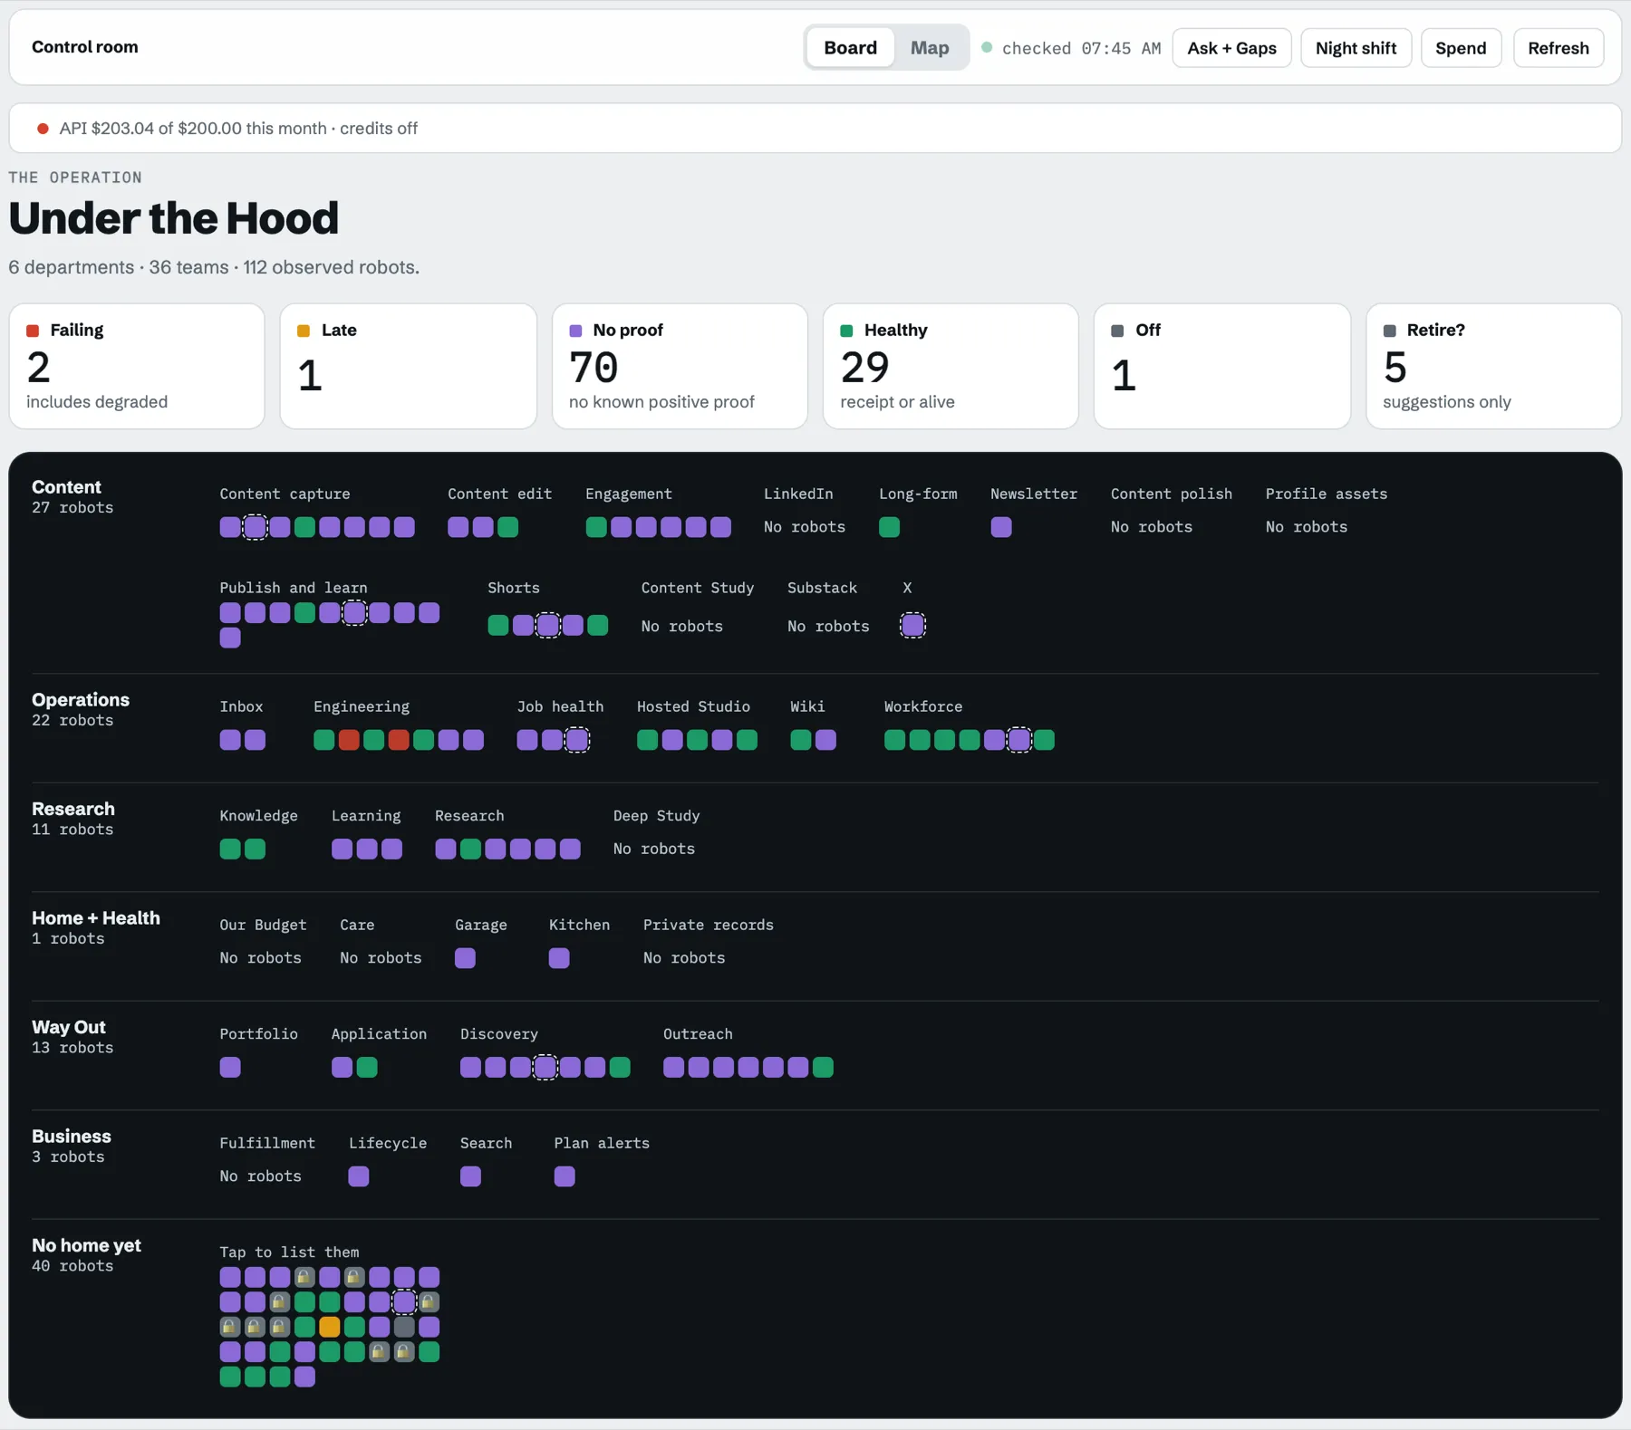
Task: Select the second red robot in Engineering
Action: 399,740
